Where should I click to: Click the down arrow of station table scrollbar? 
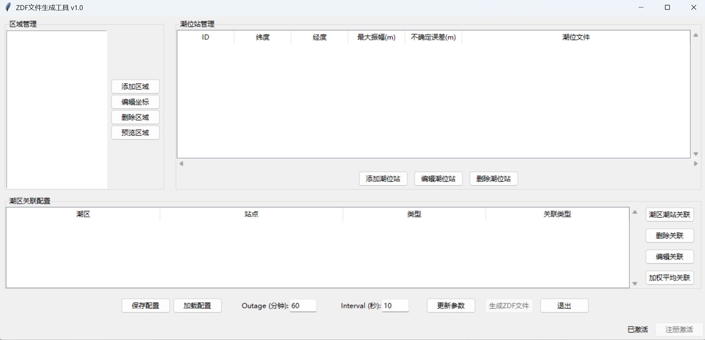(x=696, y=154)
